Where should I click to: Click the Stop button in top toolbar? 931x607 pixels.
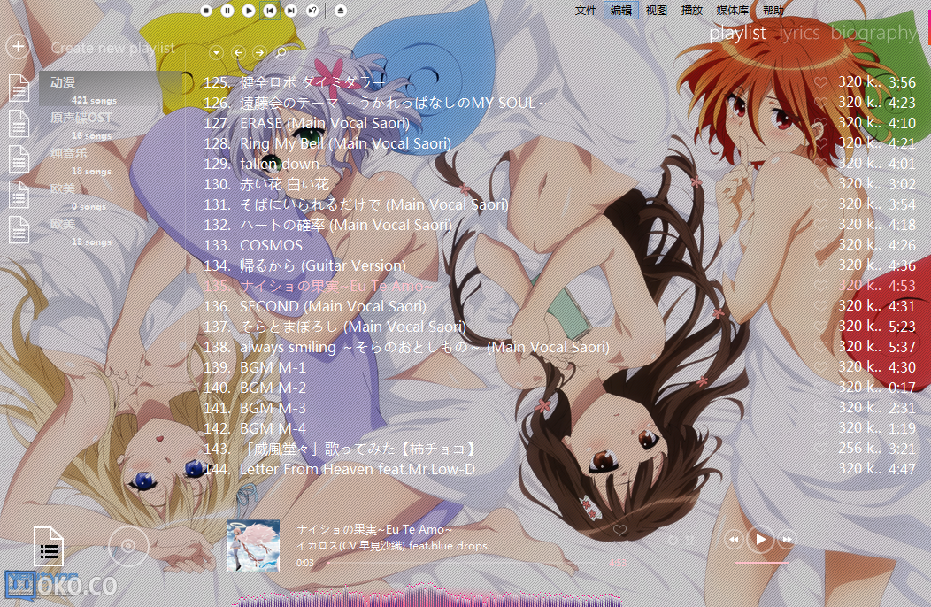(206, 11)
